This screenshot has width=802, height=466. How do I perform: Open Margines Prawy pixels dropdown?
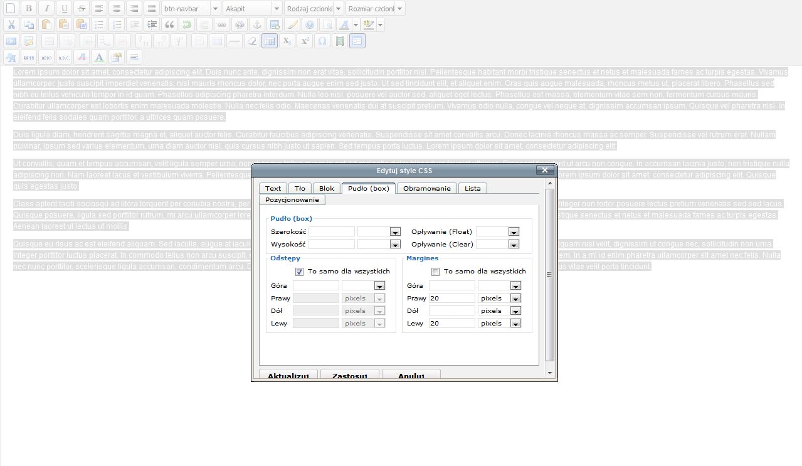[x=515, y=298]
